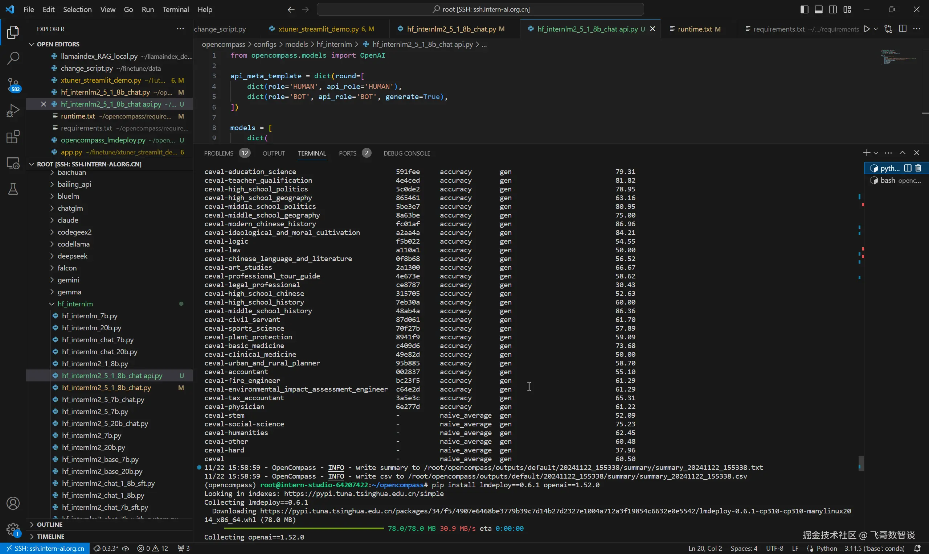
Task: Open new terminal launch profile dropdown
Action: [x=876, y=153]
